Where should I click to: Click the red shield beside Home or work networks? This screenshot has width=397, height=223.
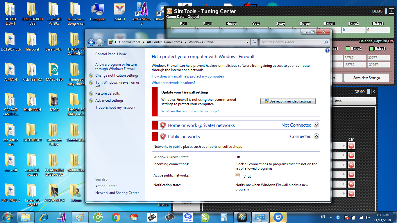[163, 125]
